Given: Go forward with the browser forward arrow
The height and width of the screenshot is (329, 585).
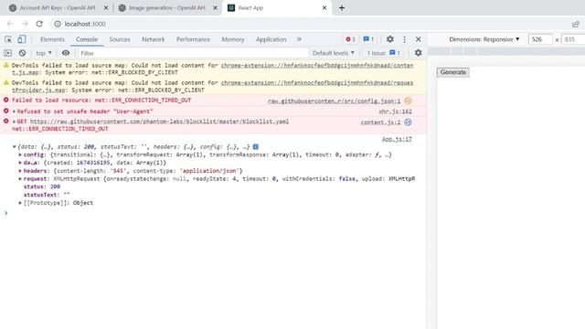Looking at the screenshot, I should (25, 24).
